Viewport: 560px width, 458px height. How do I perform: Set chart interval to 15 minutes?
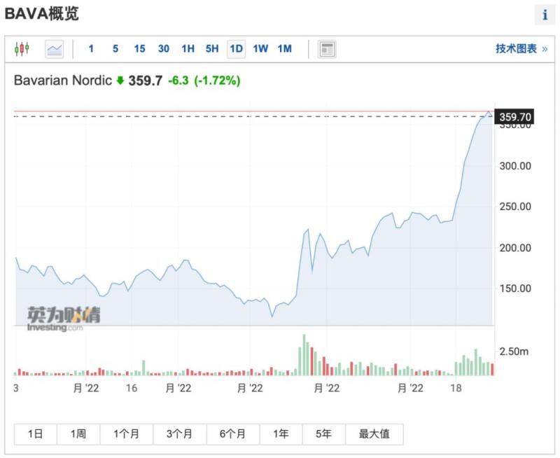[x=139, y=48]
